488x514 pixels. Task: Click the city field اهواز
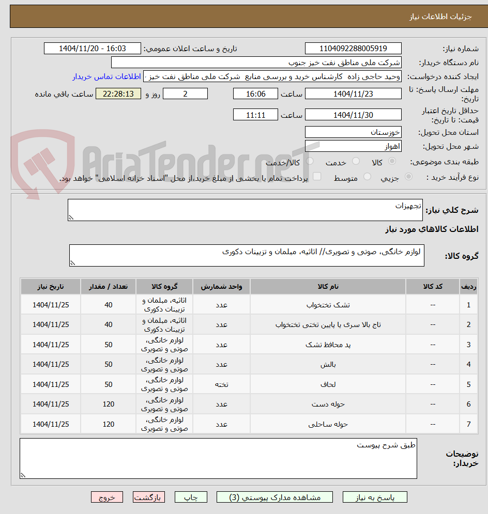click(x=353, y=146)
